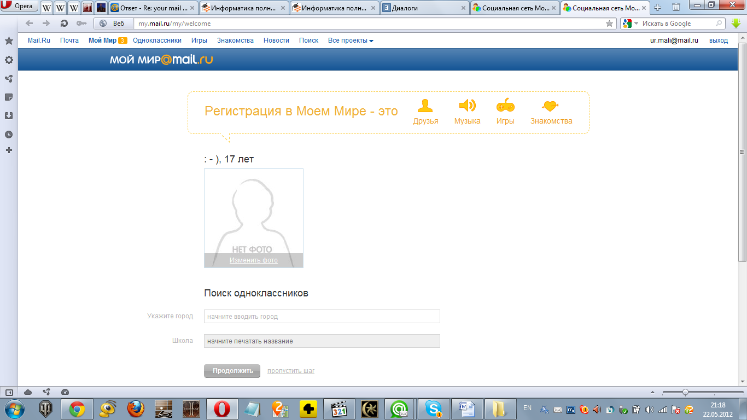This screenshot has width=747, height=420.
Task: Open the closed tabs trash icon
Action: tap(676, 8)
